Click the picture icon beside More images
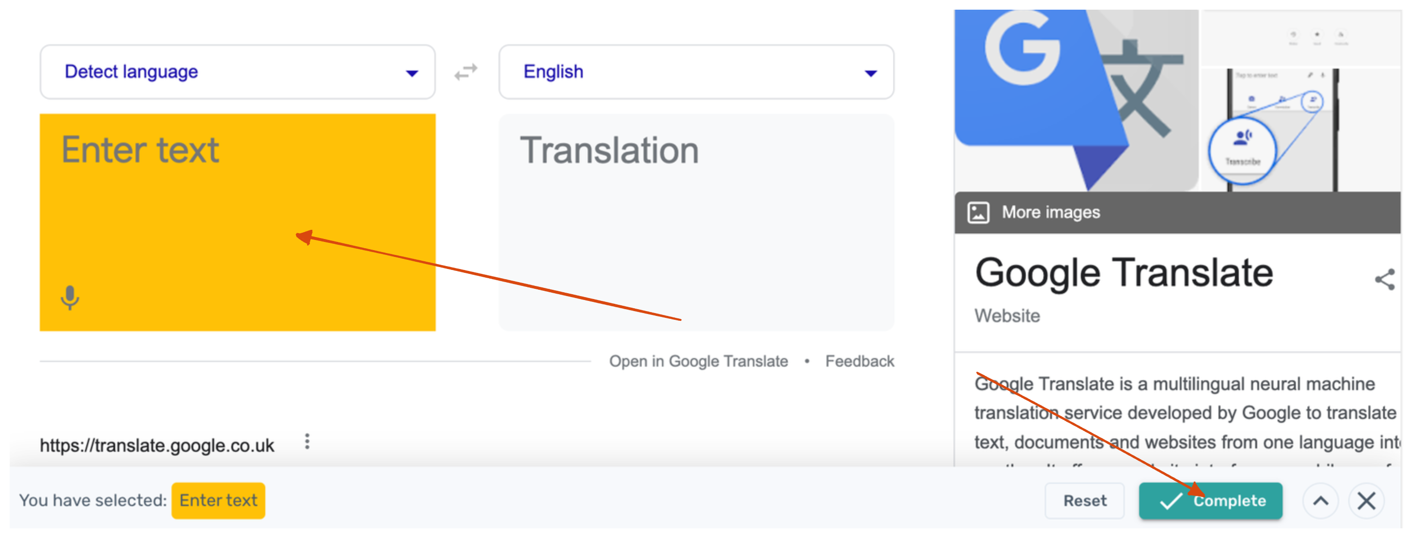 pos(978,213)
